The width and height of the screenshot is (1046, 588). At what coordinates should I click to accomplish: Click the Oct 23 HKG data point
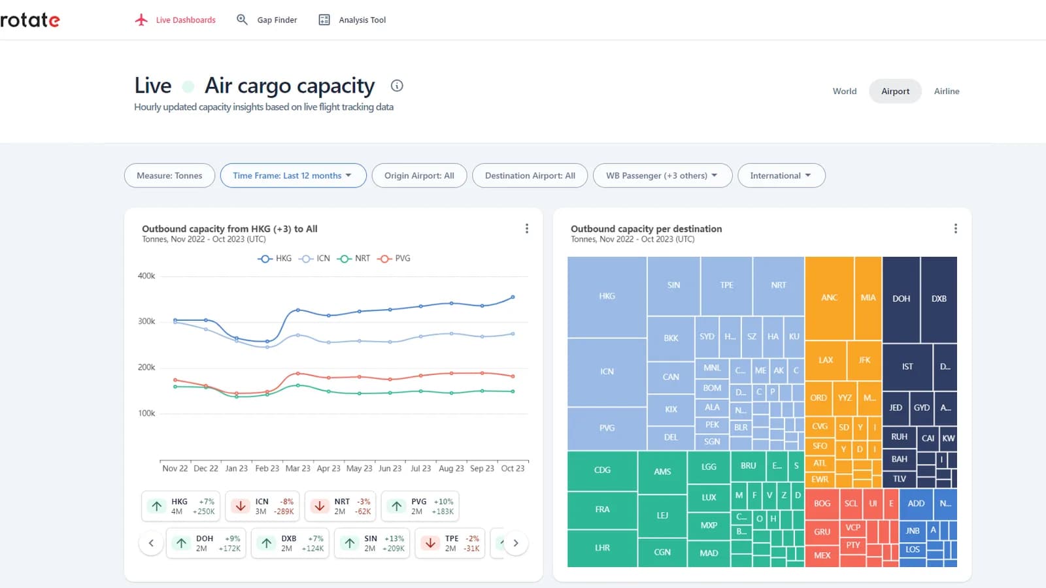coord(513,297)
